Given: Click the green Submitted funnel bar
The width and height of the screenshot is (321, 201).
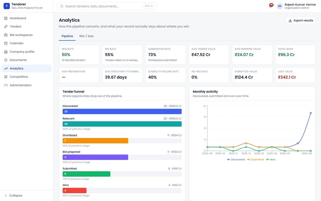Looking at the screenshot, I should tap(86, 174).
